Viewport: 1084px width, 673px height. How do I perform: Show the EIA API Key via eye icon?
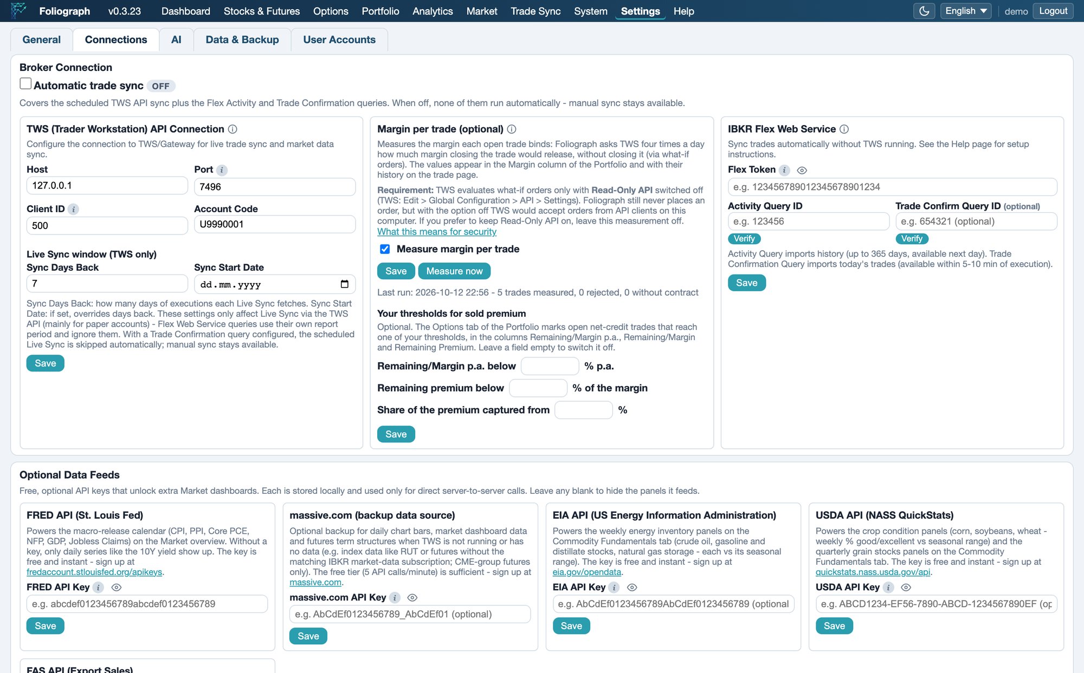click(632, 587)
